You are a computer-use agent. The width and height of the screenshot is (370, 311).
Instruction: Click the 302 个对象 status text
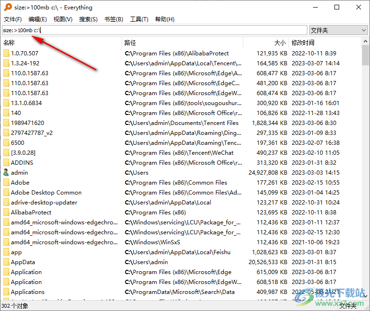[15, 306]
